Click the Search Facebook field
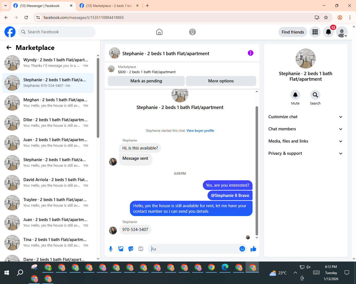Image resolution: width=356 pixels, height=284 pixels. pos(57,32)
